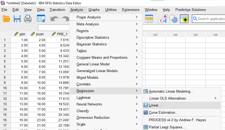Select Curve Estimation... in the submenu
The height and width of the screenshot is (130, 225).
click(x=163, y=113)
